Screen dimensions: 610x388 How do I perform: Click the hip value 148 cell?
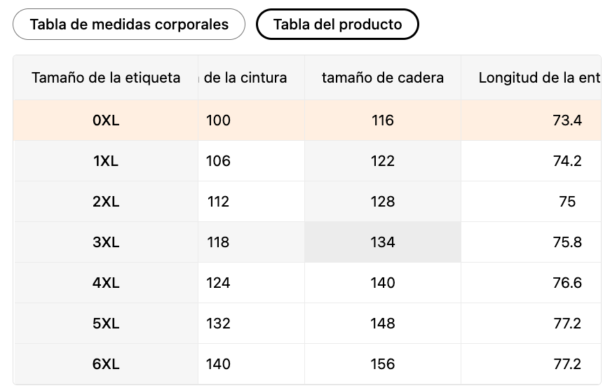pyautogui.click(x=383, y=324)
